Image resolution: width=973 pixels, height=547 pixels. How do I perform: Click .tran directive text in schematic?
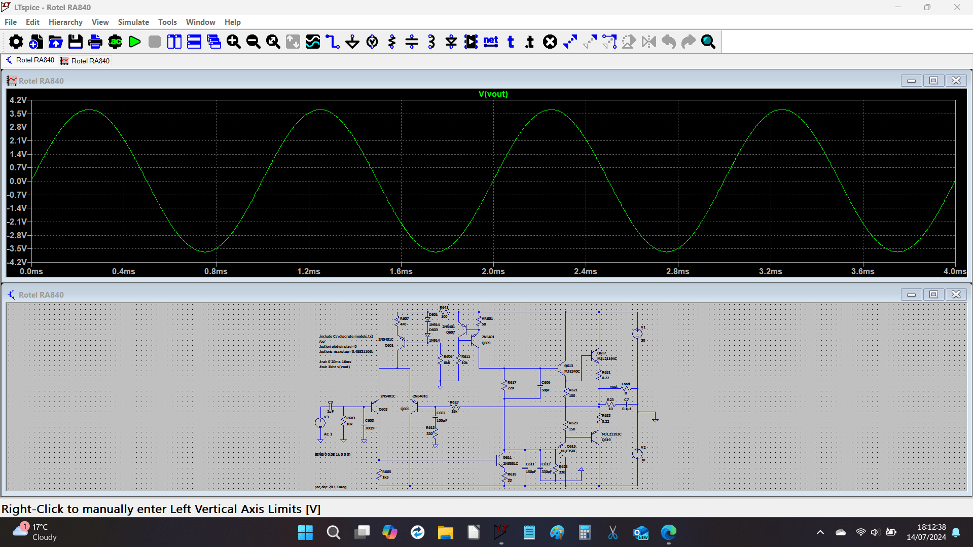(335, 362)
